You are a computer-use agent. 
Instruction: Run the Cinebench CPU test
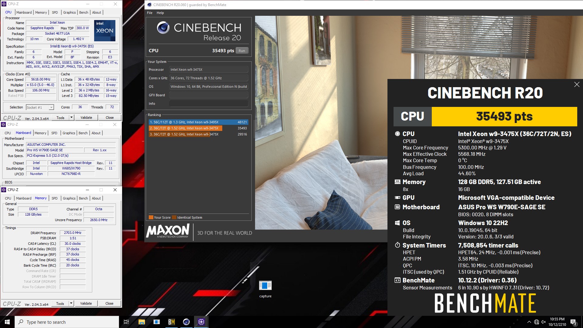coord(242,51)
